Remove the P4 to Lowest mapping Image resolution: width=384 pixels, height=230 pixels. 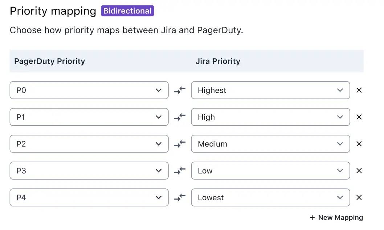(x=359, y=197)
